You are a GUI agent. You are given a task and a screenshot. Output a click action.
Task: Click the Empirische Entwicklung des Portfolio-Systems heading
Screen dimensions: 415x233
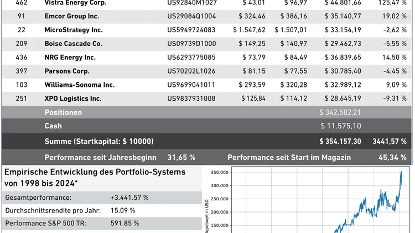(95, 178)
